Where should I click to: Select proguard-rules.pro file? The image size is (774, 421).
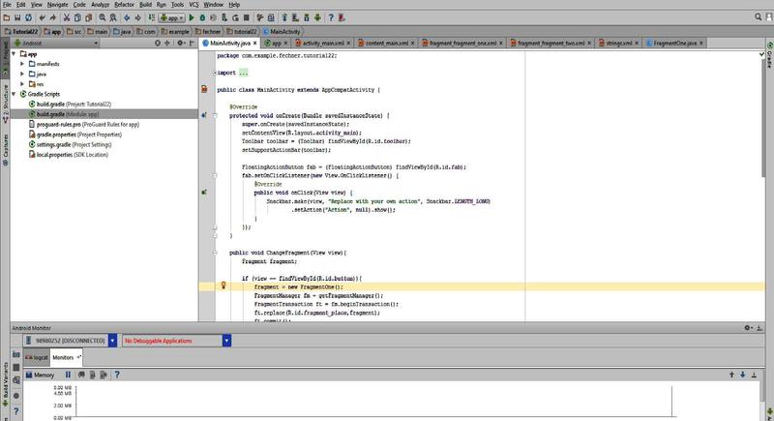[84, 125]
